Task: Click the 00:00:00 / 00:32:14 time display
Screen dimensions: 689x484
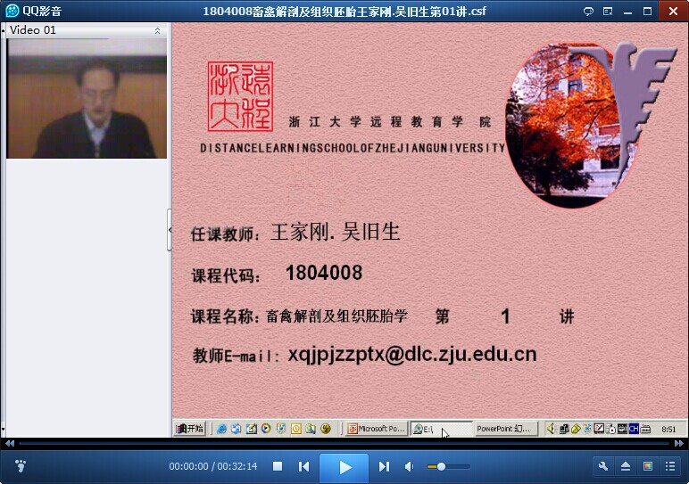Action: point(213,466)
